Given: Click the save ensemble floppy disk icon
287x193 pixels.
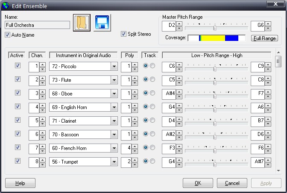Looking at the screenshot, I should 102,23.
